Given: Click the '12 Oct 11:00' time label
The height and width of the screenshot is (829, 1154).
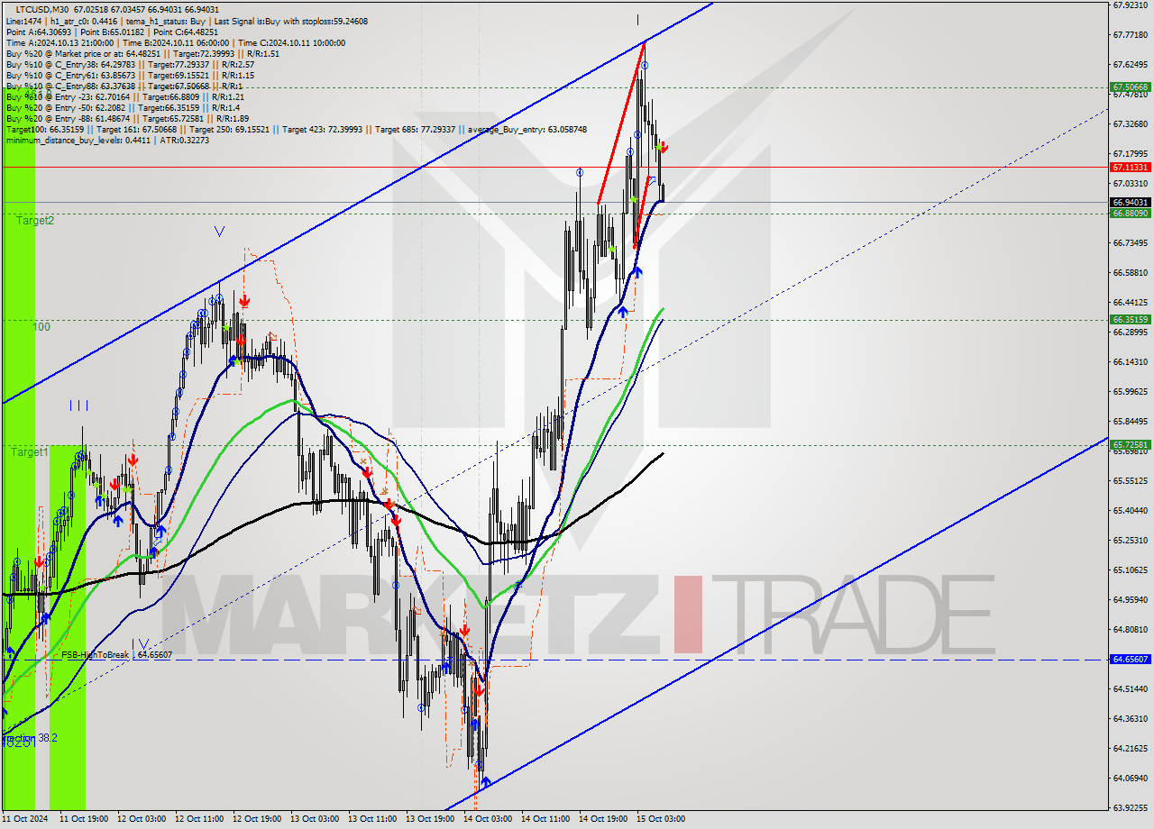Looking at the screenshot, I should [x=200, y=819].
